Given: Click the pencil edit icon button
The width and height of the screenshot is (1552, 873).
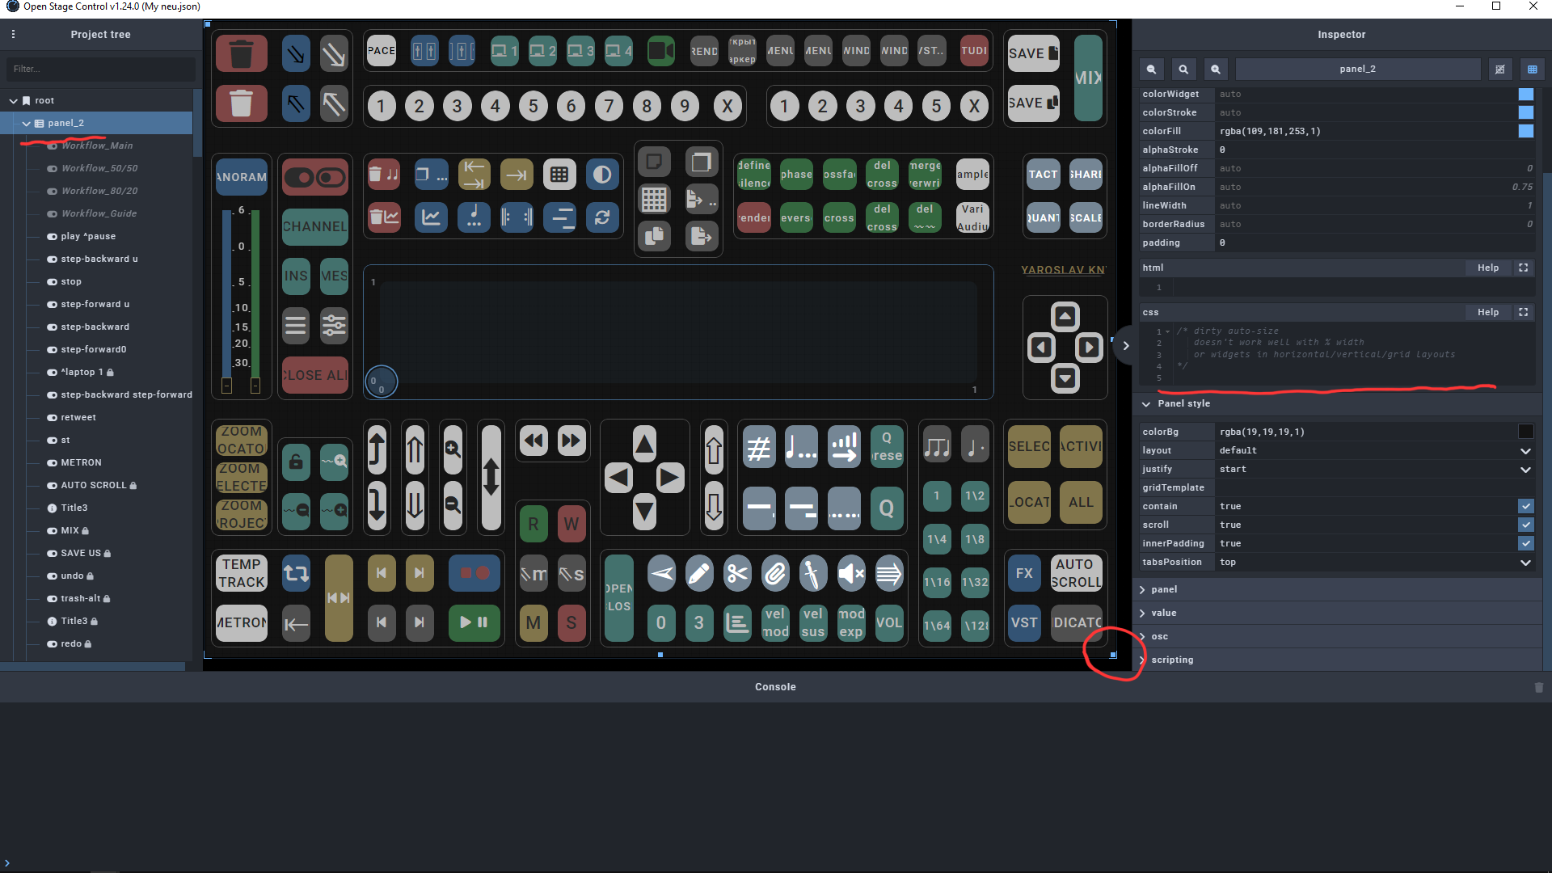Looking at the screenshot, I should [699, 574].
